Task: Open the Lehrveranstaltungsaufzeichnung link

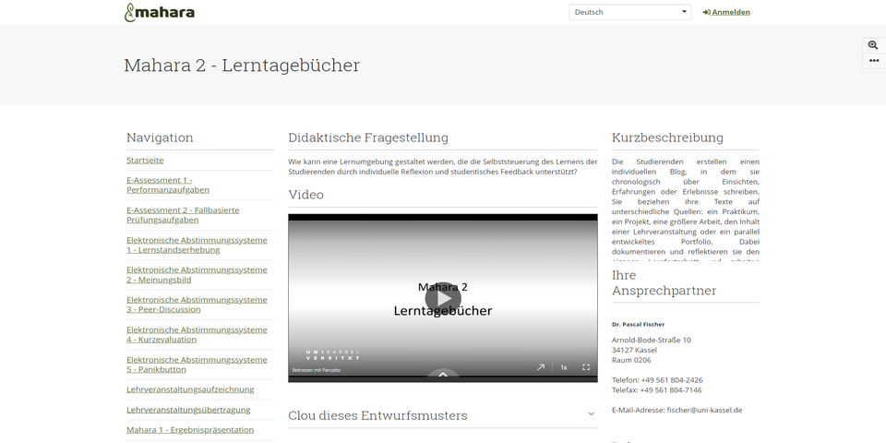Action: click(190, 389)
